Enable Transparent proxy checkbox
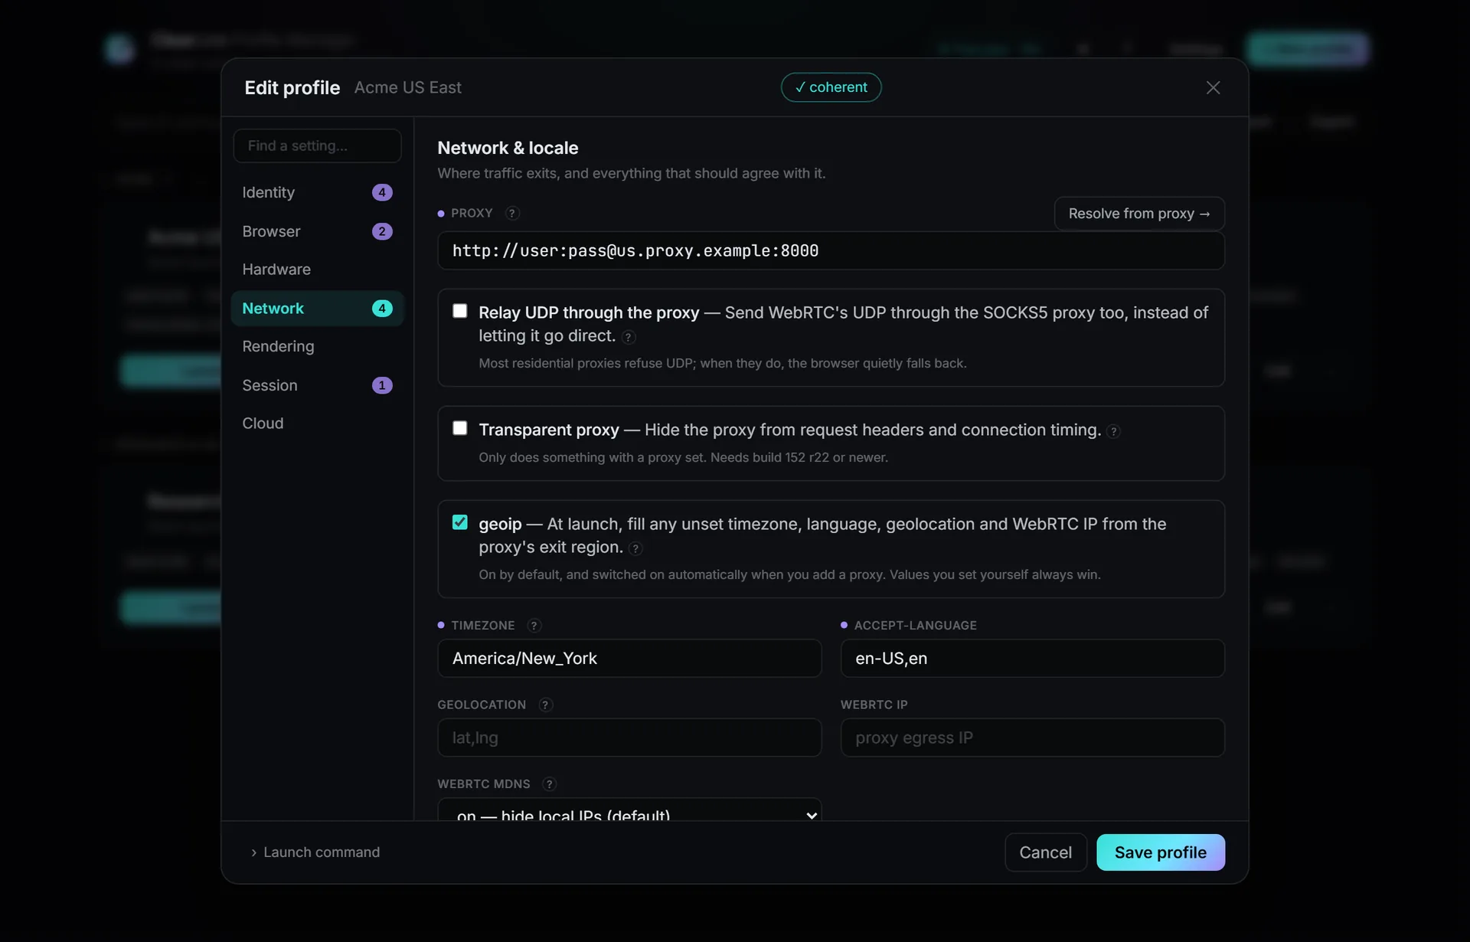The image size is (1470, 942). 459,428
